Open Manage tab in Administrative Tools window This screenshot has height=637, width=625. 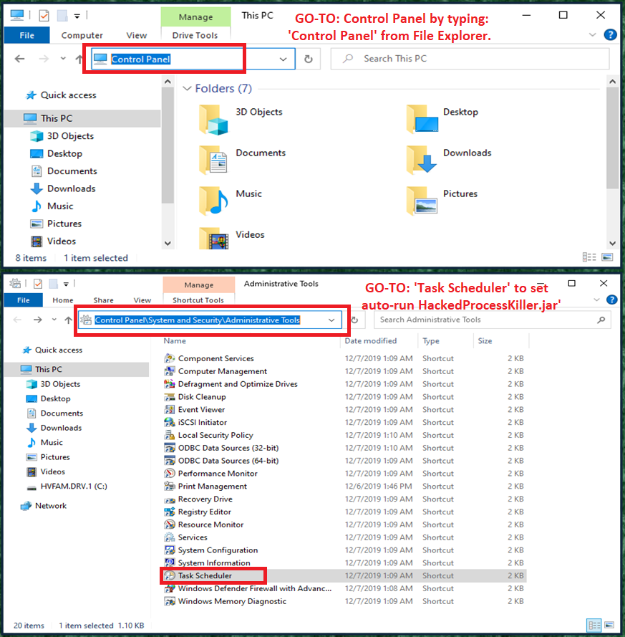[x=198, y=284]
